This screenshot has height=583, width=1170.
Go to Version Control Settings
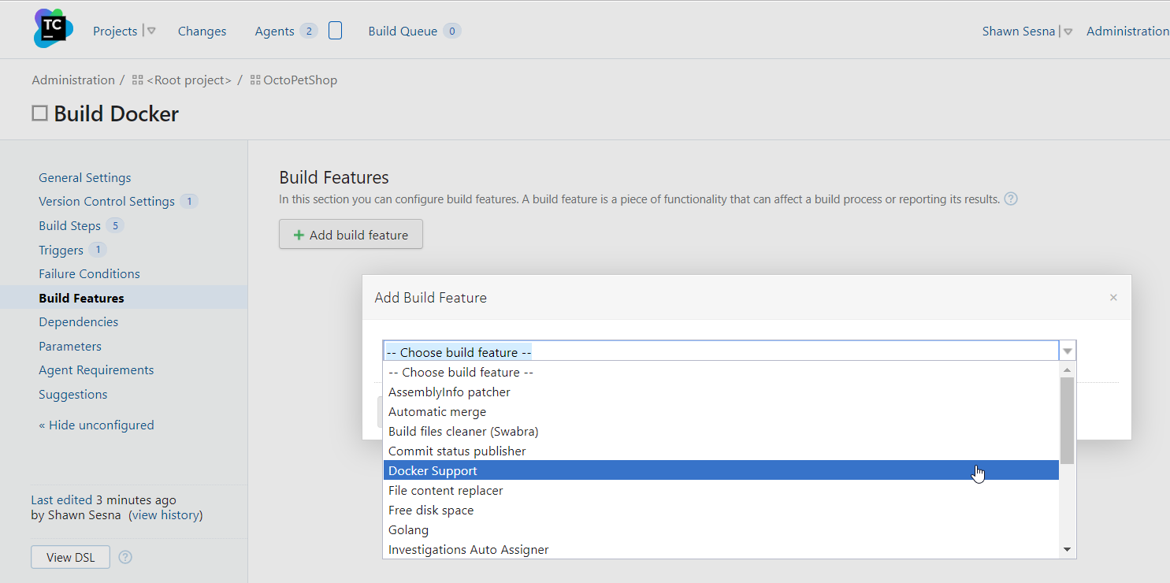pos(106,202)
